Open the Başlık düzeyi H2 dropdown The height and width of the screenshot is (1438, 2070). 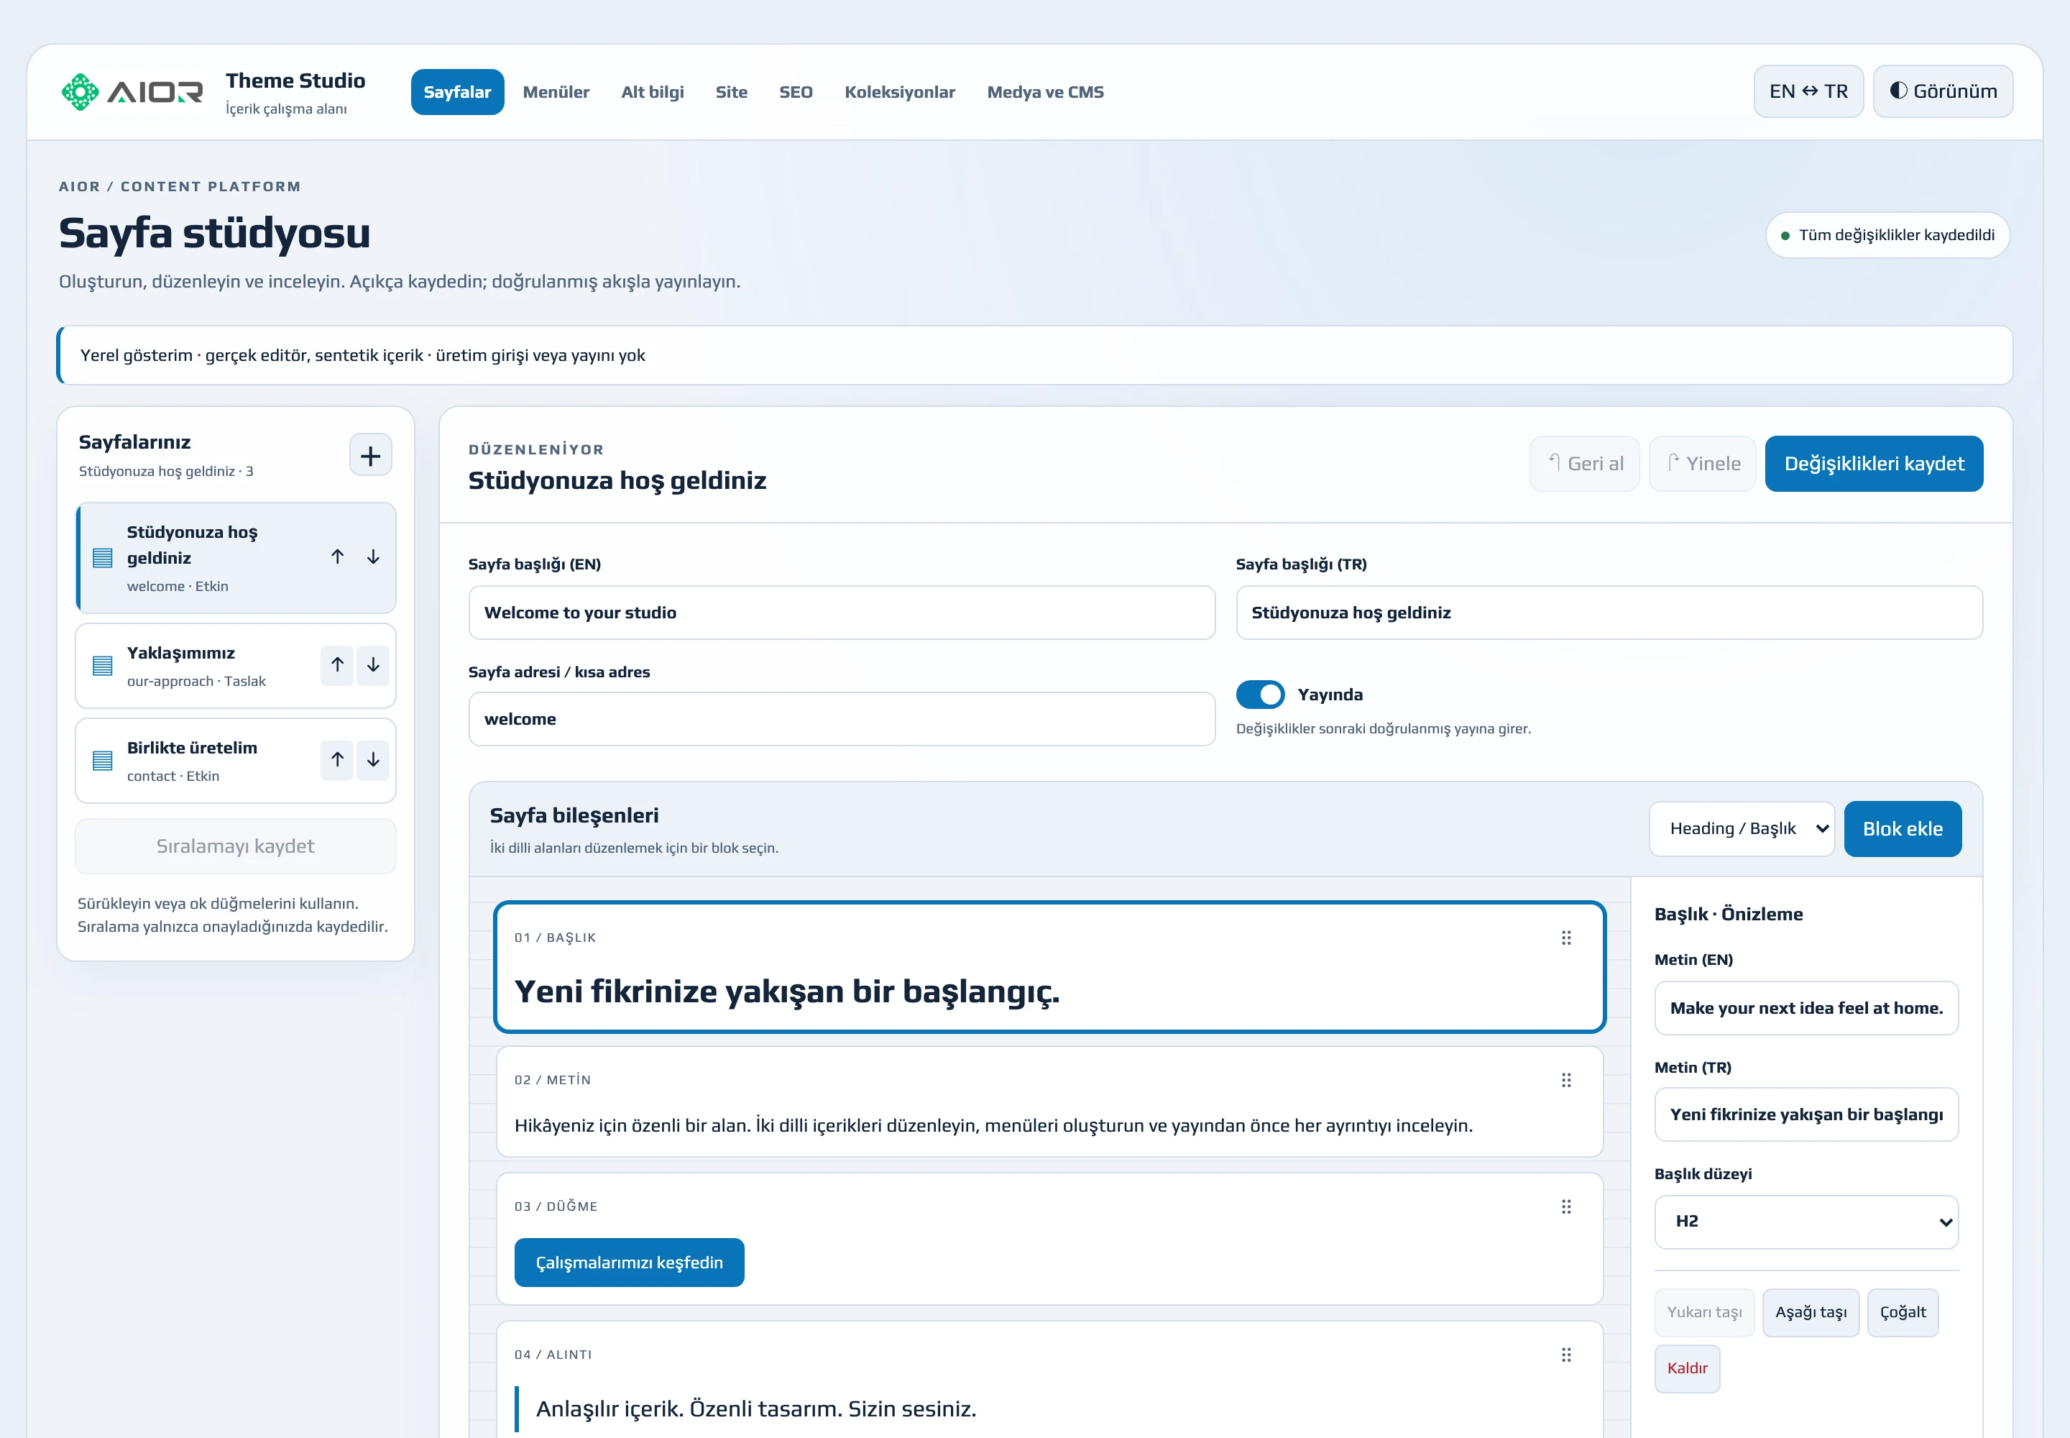1806,1222
